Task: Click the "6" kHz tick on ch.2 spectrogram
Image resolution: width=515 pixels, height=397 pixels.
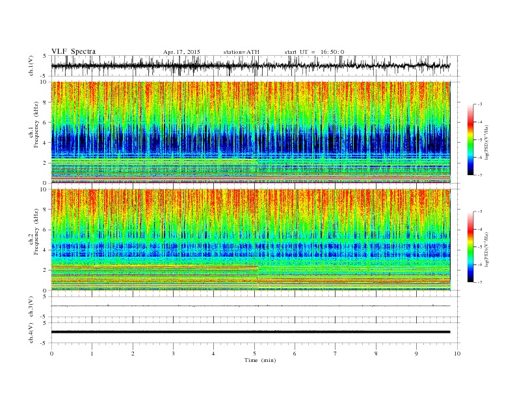Action: click(45, 230)
